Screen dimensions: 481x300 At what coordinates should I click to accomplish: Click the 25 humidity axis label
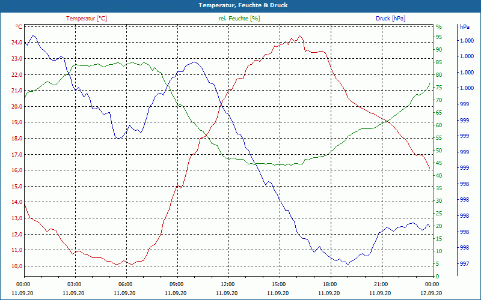pos(439,214)
